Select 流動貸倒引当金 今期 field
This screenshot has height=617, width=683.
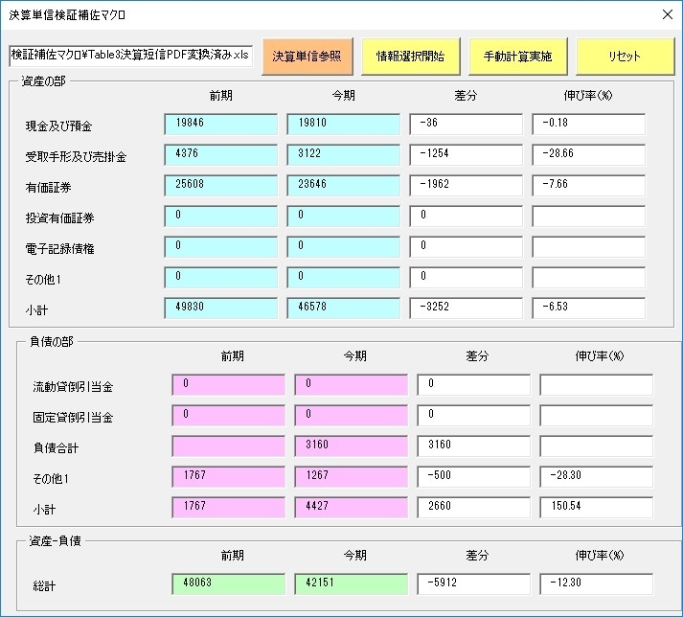352,385
